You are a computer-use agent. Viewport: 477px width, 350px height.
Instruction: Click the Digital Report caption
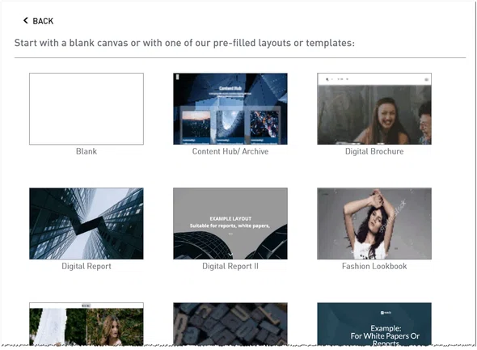pos(87,267)
